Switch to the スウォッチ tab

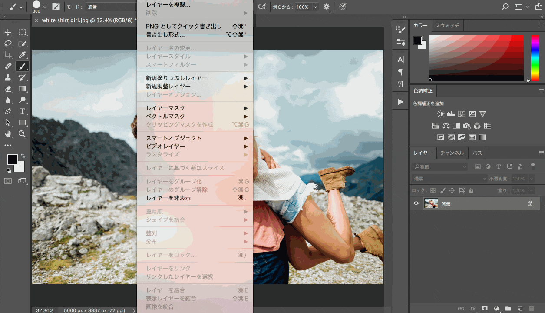[447, 26]
